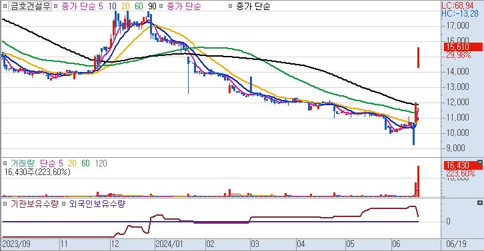The height and width of the screenshot is (251, 484).
Task: Select the 10-day moving average label
Action: pos(112,6)
